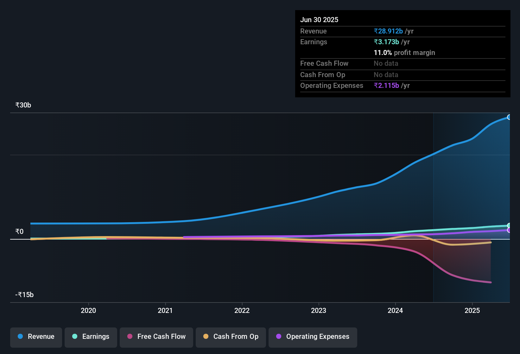The width and height of the screenshot is (520, 354).
Task: Click the orange Cash From Op legend dot
Action: point(206,336)
